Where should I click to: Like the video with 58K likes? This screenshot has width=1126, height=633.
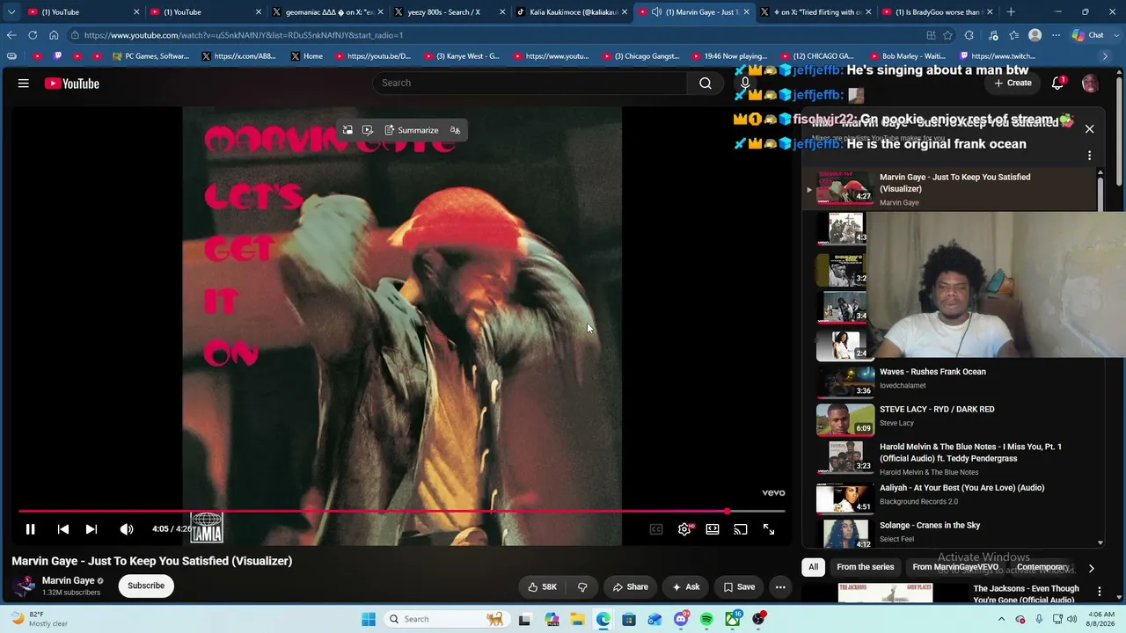543,587
